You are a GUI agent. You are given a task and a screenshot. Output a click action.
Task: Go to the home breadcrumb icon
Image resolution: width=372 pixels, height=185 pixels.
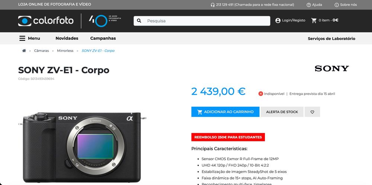coord(24,51)
